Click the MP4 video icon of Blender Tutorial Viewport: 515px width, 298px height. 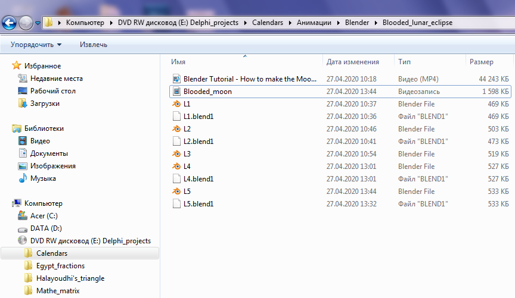(x=176, y=79)
